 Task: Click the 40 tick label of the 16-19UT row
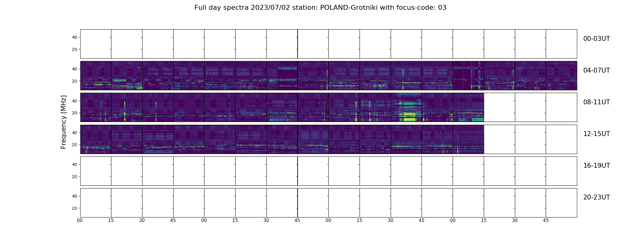pos(74,164)
